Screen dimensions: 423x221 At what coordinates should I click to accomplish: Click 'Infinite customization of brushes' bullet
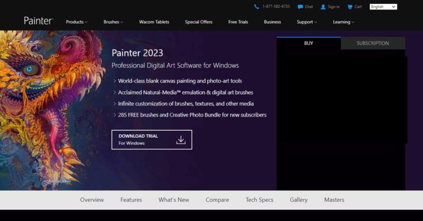point(185,103)
